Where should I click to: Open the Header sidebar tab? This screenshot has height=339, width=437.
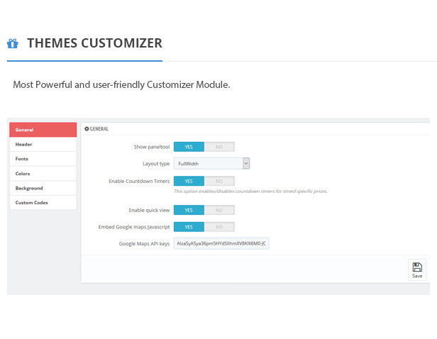pyautogui.click(x=43, y=144)
